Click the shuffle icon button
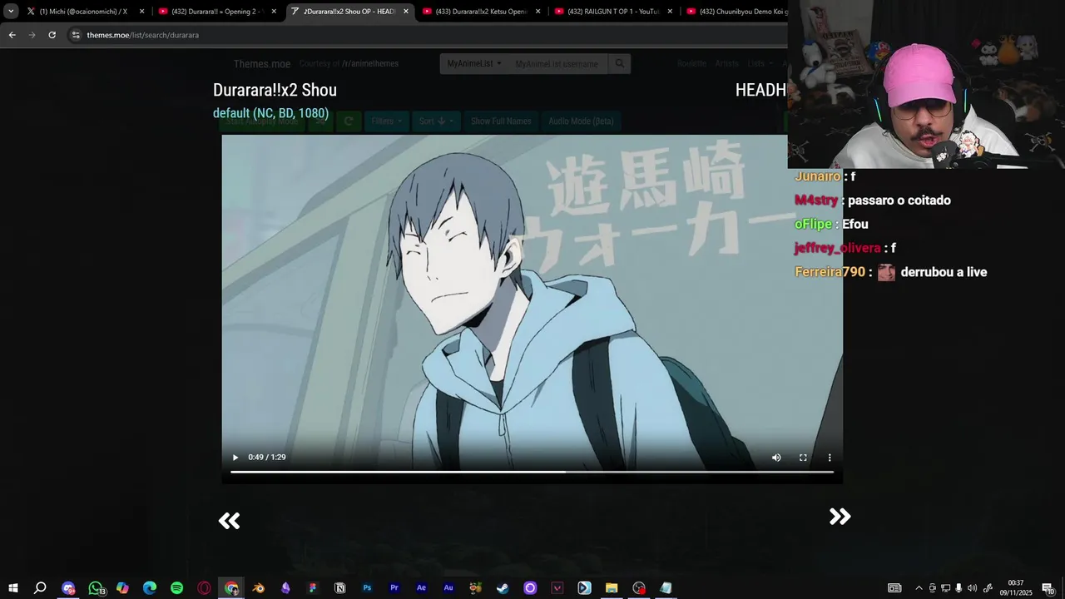This screenshot has height=599, width=1065. click(x=320, y=121)
